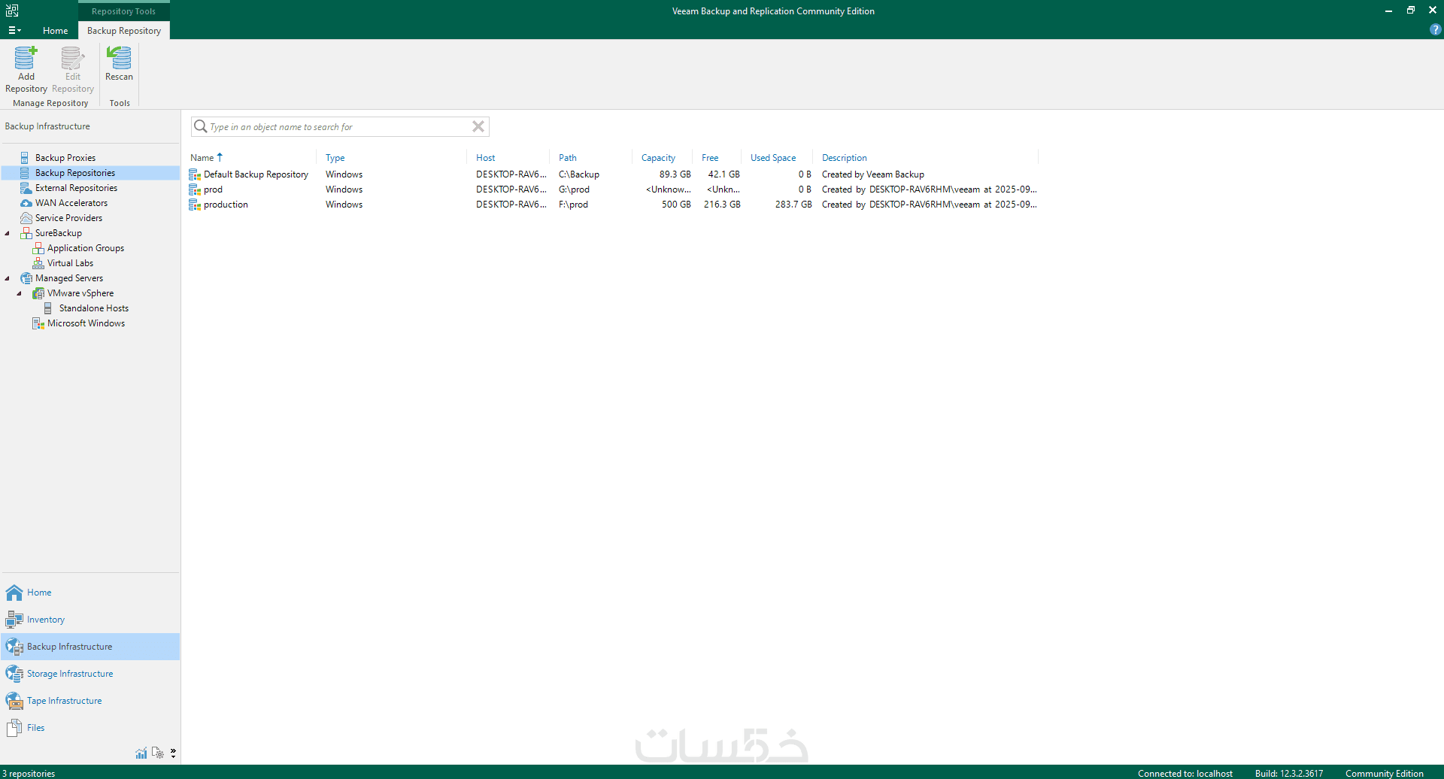1444x779 pixels.
Task: Click the Type column header
Action: [335, 158]
